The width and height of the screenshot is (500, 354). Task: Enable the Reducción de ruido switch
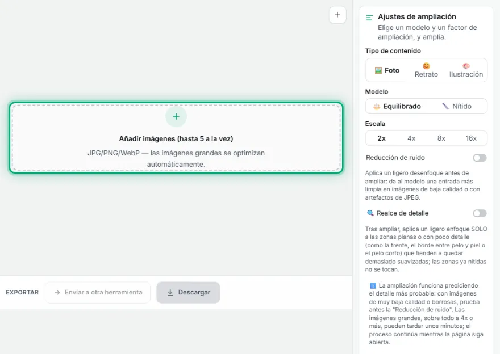coord(480,158)
